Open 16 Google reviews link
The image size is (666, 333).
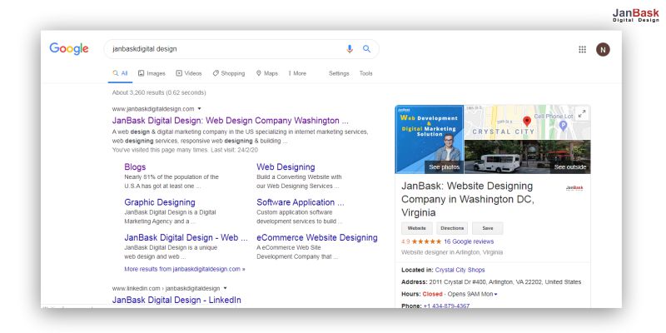[469, 241]
